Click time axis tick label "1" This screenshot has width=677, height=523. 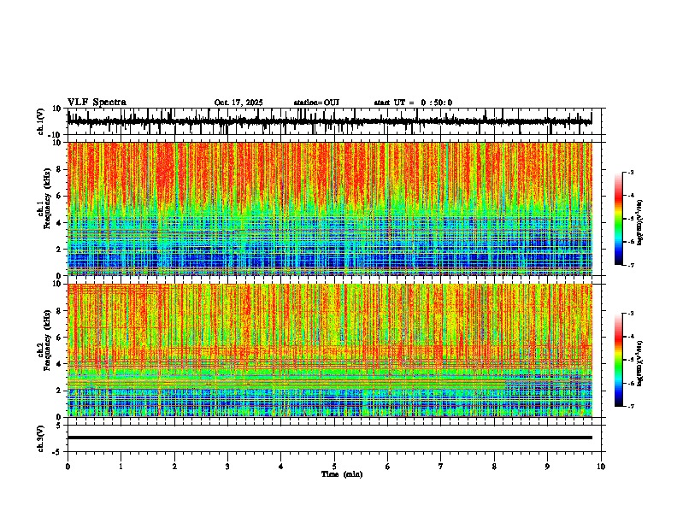coord(121,467)
